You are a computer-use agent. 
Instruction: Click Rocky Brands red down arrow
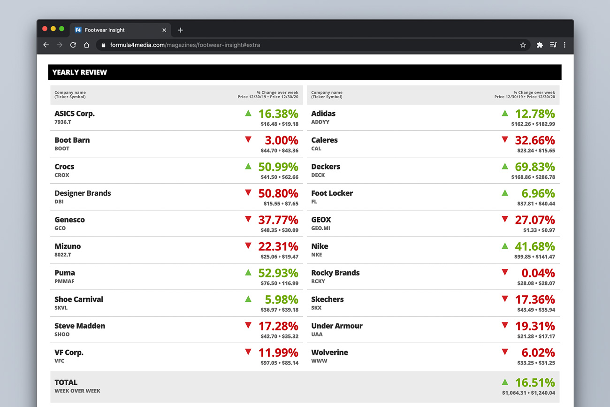point(505,272)
